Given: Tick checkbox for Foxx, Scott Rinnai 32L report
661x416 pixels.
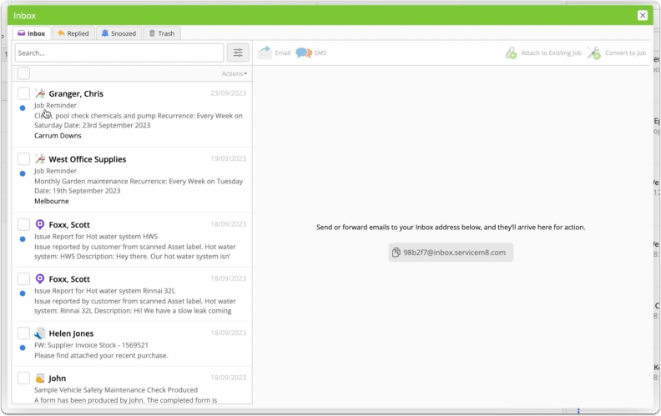Looking at the screenshot, I should click(x=23, y=278).
